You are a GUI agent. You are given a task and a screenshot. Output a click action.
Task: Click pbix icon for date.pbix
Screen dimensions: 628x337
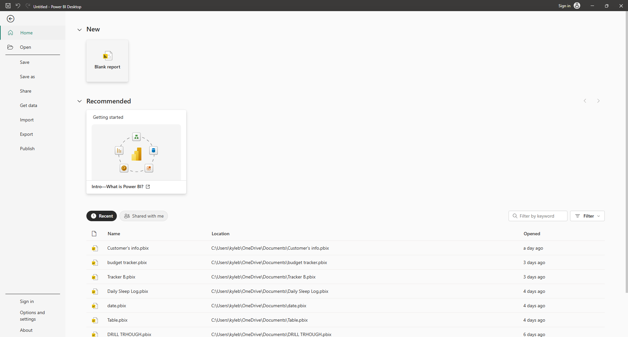(95, 306)
